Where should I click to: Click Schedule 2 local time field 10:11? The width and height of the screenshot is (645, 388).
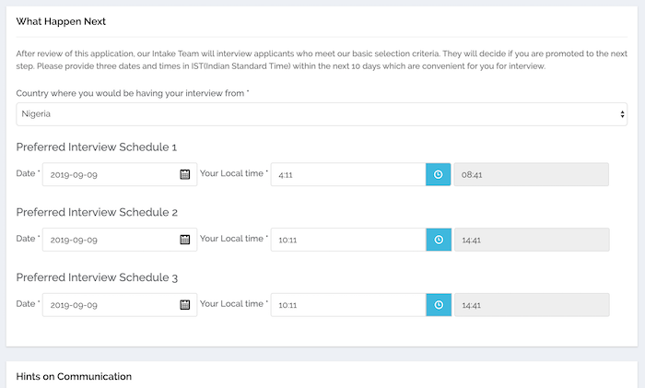click(348, 240)
